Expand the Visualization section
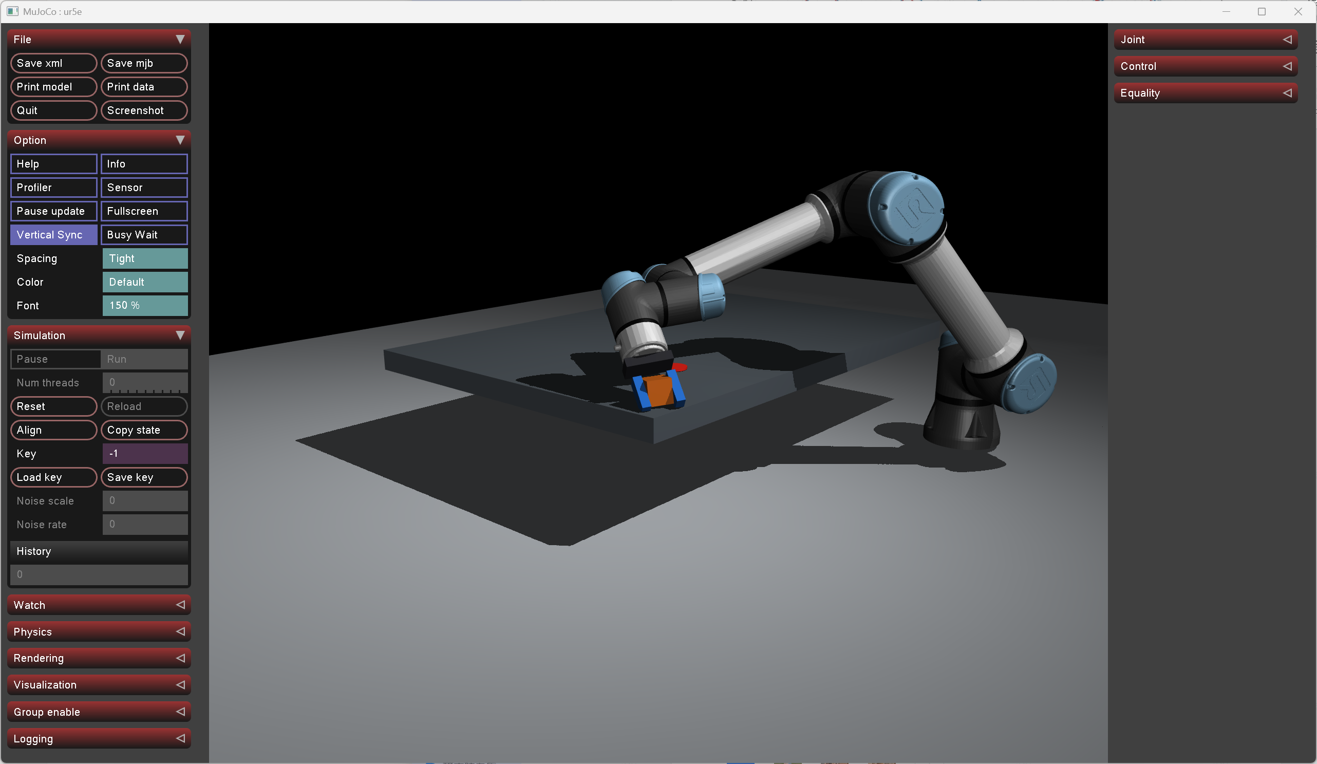This screenshot has height=764, width=1317. 99,685
